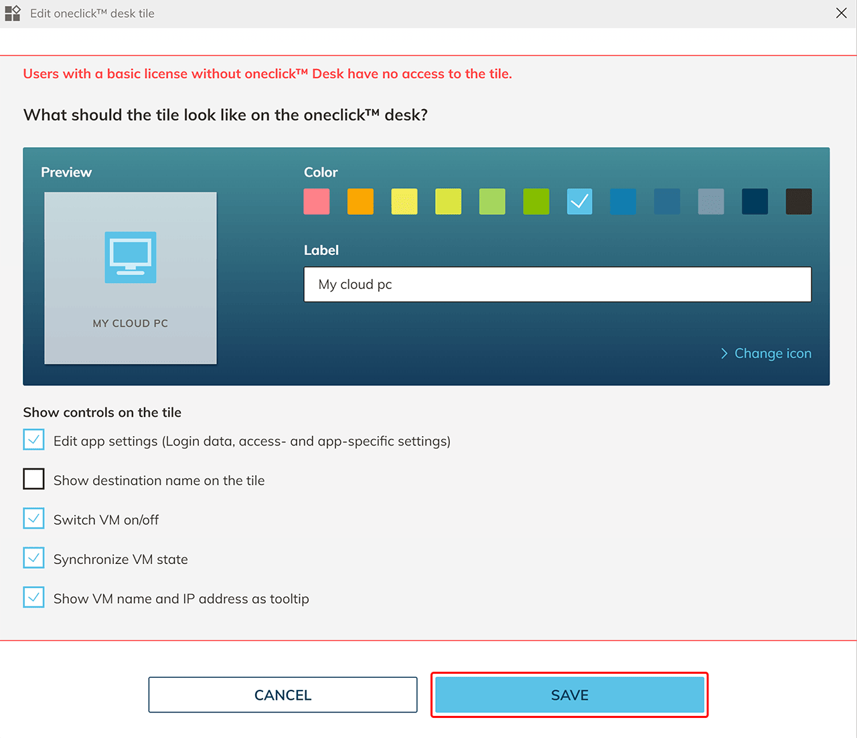Select the light green color swatch

492,201
